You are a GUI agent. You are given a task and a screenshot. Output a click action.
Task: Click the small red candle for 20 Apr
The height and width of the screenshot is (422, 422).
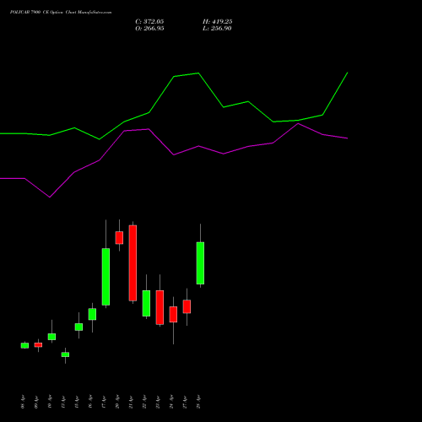point(119,238)
